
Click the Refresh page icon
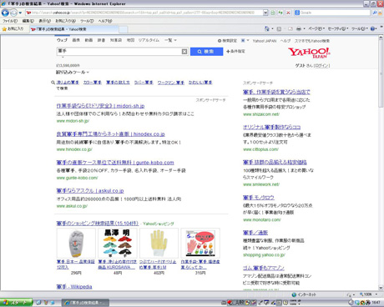tap(280, 13)
